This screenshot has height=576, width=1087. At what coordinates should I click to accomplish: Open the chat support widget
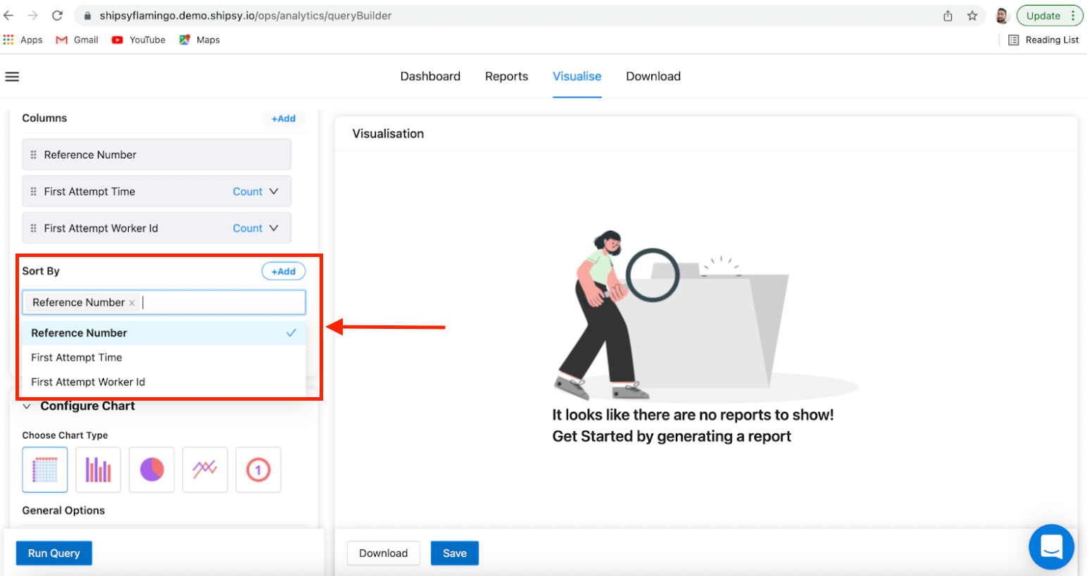pyautogui.click(x=1051, y=546)
